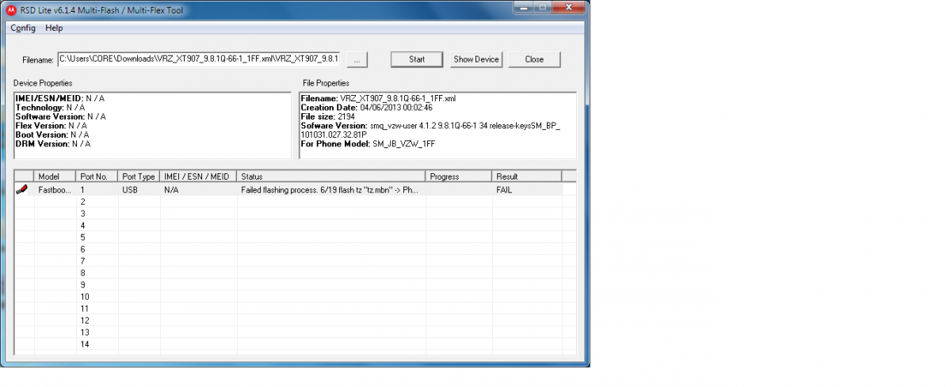Click the Technology: N / A line
This screenshot has height=387, width=951.
coord(50,108)
